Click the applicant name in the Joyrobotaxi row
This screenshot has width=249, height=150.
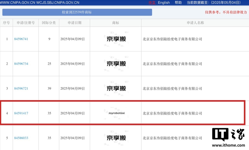coord(172,113)
